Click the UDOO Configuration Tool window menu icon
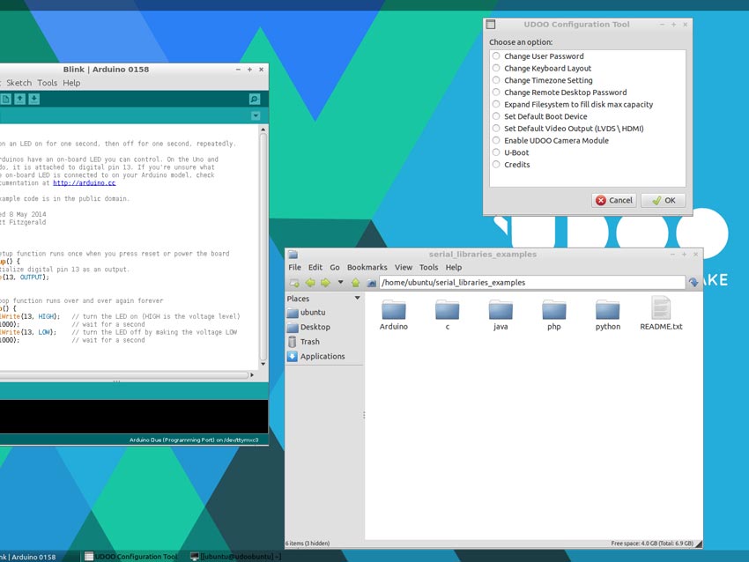 pyautogui.click(x=491, y=25)
